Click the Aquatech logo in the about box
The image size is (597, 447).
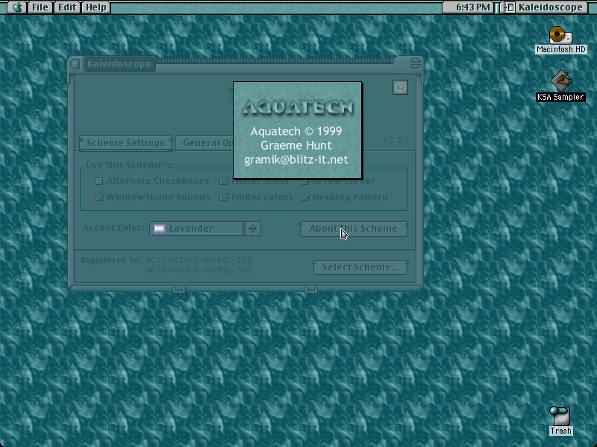[x=297, y=107]
